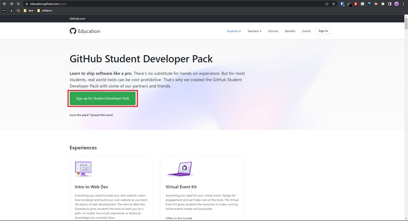
Task: Open the Events nav item
Action: (306, 31)
